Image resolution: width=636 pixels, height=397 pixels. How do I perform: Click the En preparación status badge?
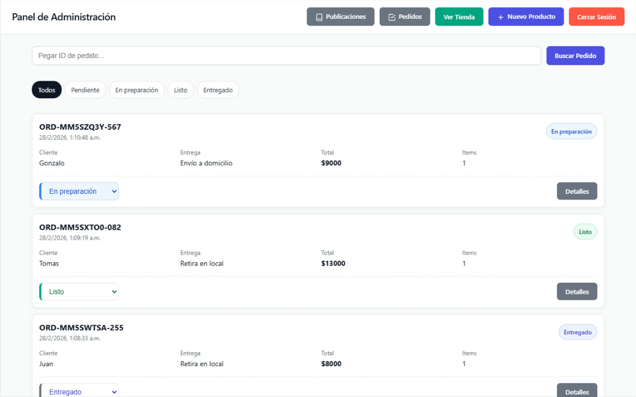(571, 131)
